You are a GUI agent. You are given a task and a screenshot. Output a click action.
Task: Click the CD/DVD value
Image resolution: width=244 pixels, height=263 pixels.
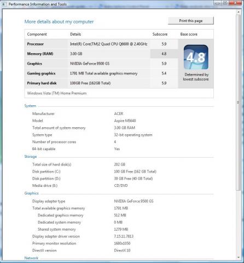click(x=121, y=186)
